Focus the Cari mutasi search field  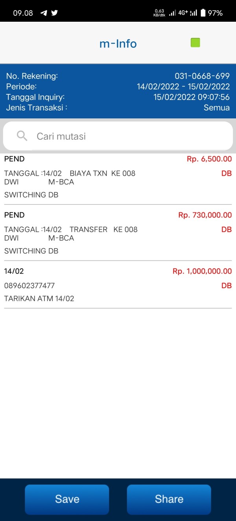point(126,136)
